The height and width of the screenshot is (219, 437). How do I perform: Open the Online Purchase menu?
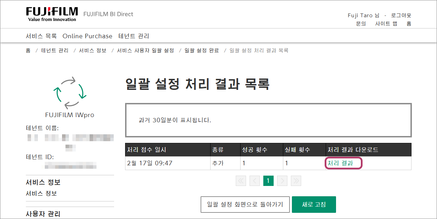[88, 36]
